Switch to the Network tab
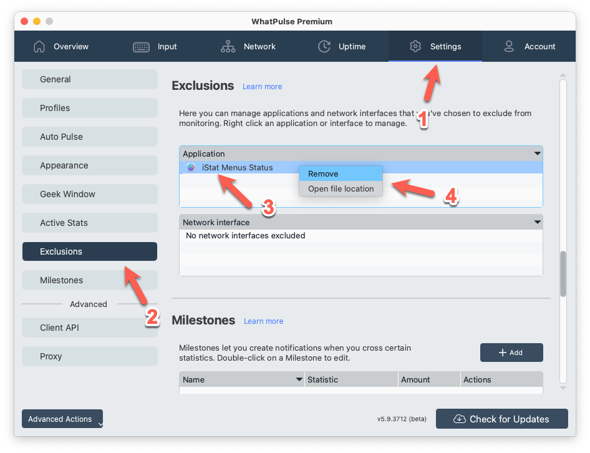 248,46
